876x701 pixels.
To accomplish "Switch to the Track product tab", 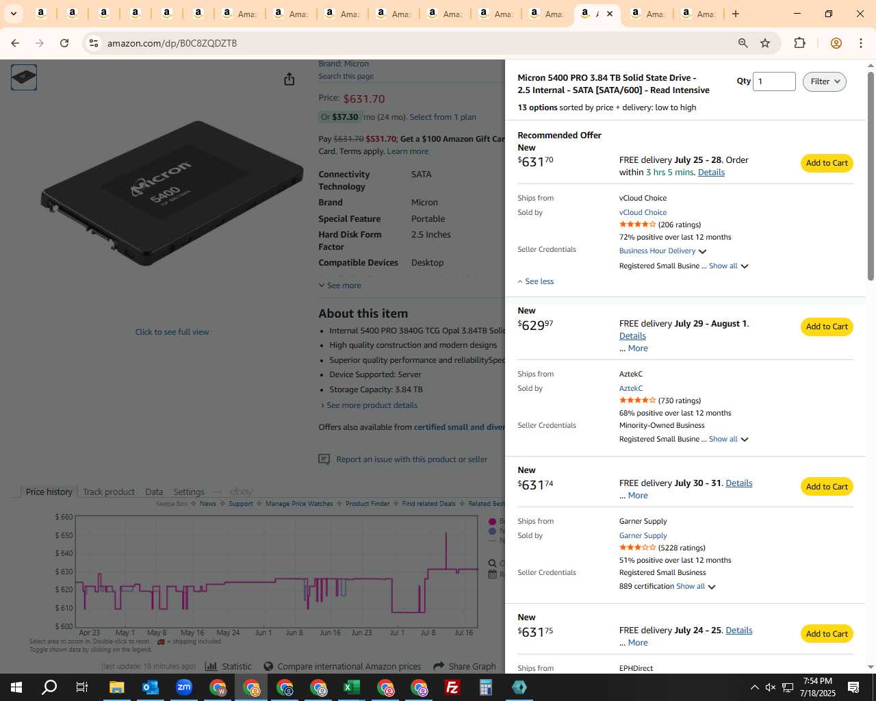I will [x=109, y=492].
